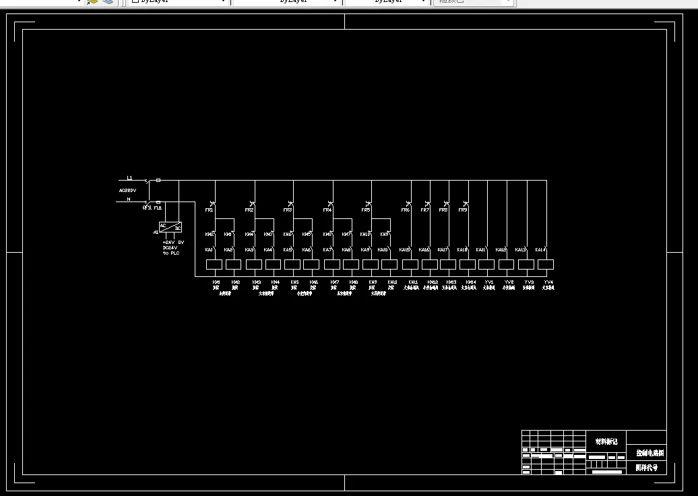Select the KA9 contact label
This screenshot has height=496, width=698.
tap(365, 250)
